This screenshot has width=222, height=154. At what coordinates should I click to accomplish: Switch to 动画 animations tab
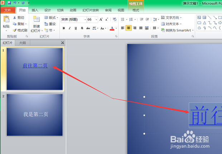(x=73, y=10)
